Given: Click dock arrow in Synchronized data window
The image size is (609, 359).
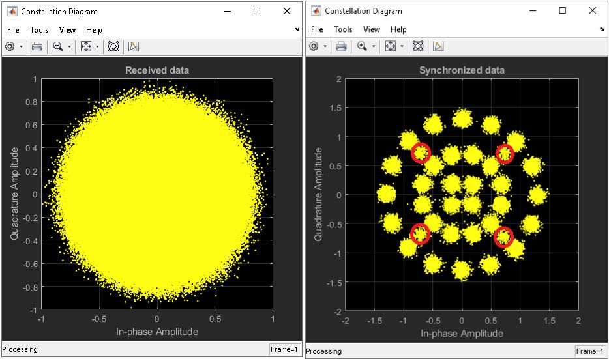Looking at the screenshot, I should point(601,30).
